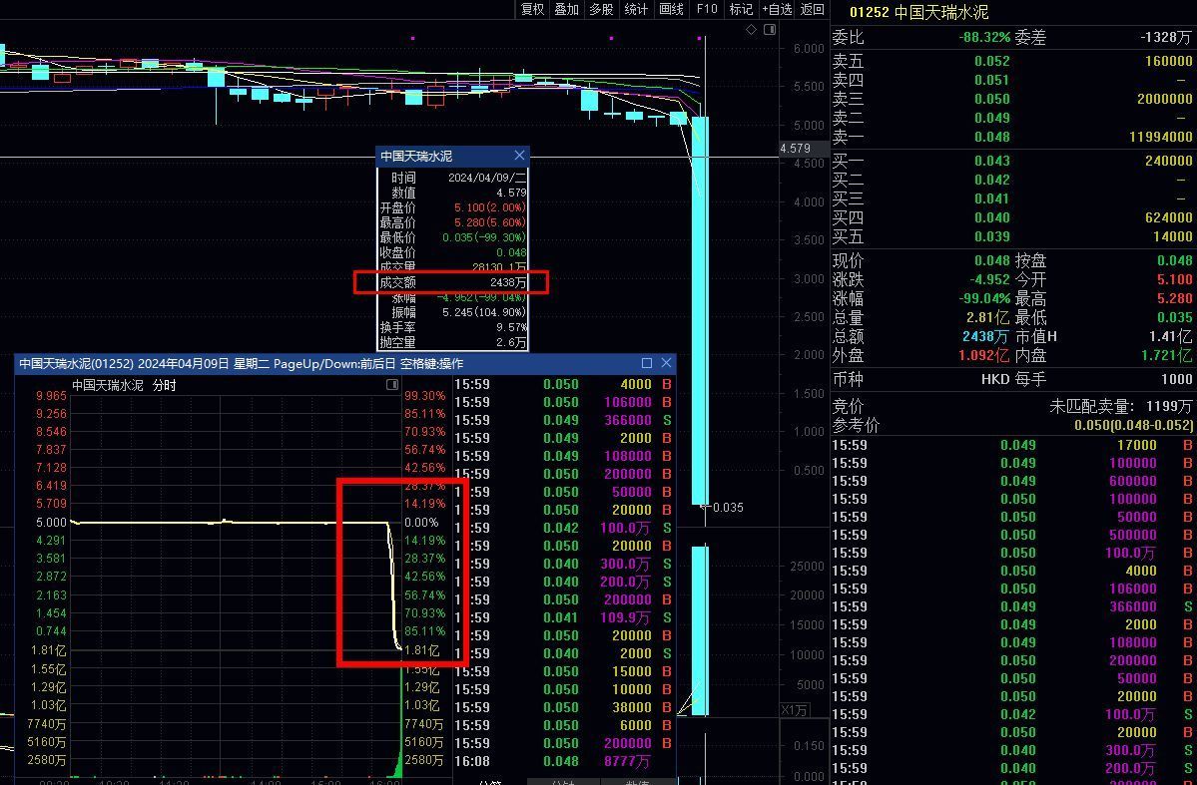Click the 0.049 17000 B trade row in right panel
The image size is (1197, 785).
(1012, 445)
